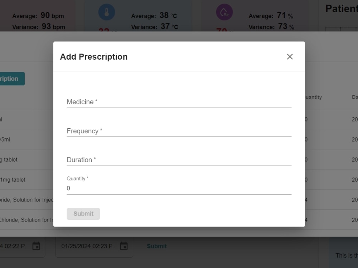The width and height of the screenshot is (358, 268).
Task: Open the calendar picker for the 02:23 date
Action: (124, 246)
